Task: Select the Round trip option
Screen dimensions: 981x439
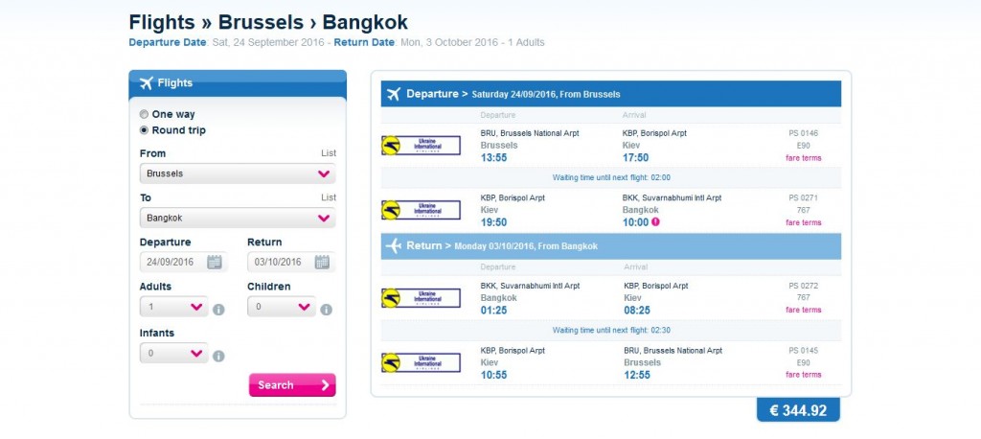Action: point(145,130)
